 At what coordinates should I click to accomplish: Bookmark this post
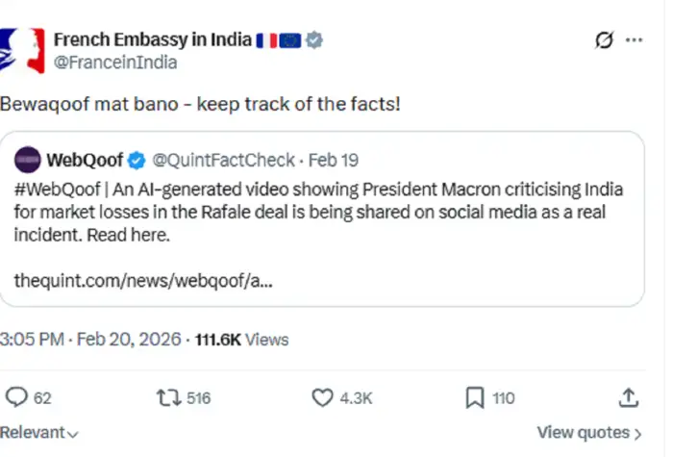tap(474, 397)
